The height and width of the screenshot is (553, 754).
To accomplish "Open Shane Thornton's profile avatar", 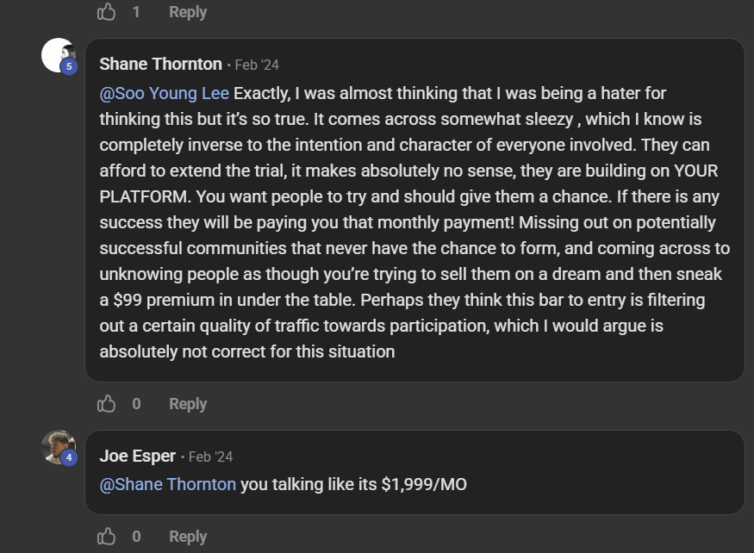I will click(x=57, y=54).
